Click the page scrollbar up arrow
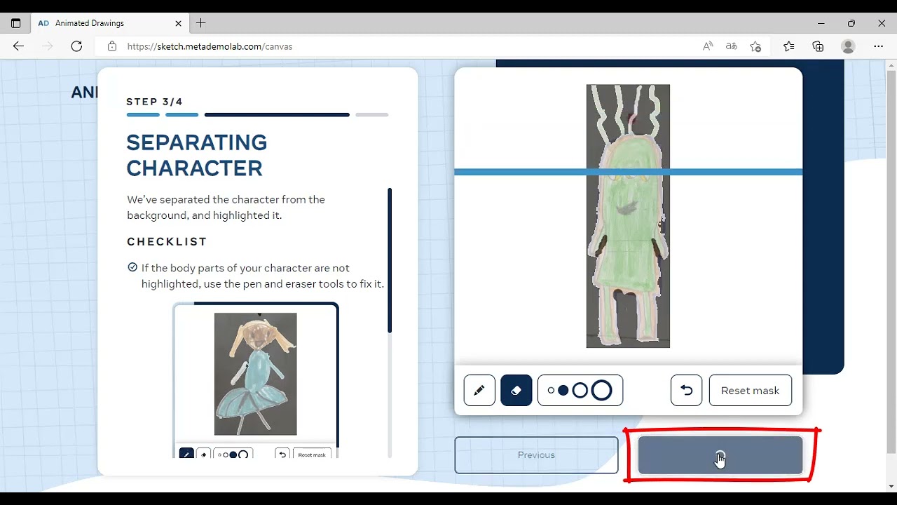Viewport: 897px width, 505px height. pos(891,65)
